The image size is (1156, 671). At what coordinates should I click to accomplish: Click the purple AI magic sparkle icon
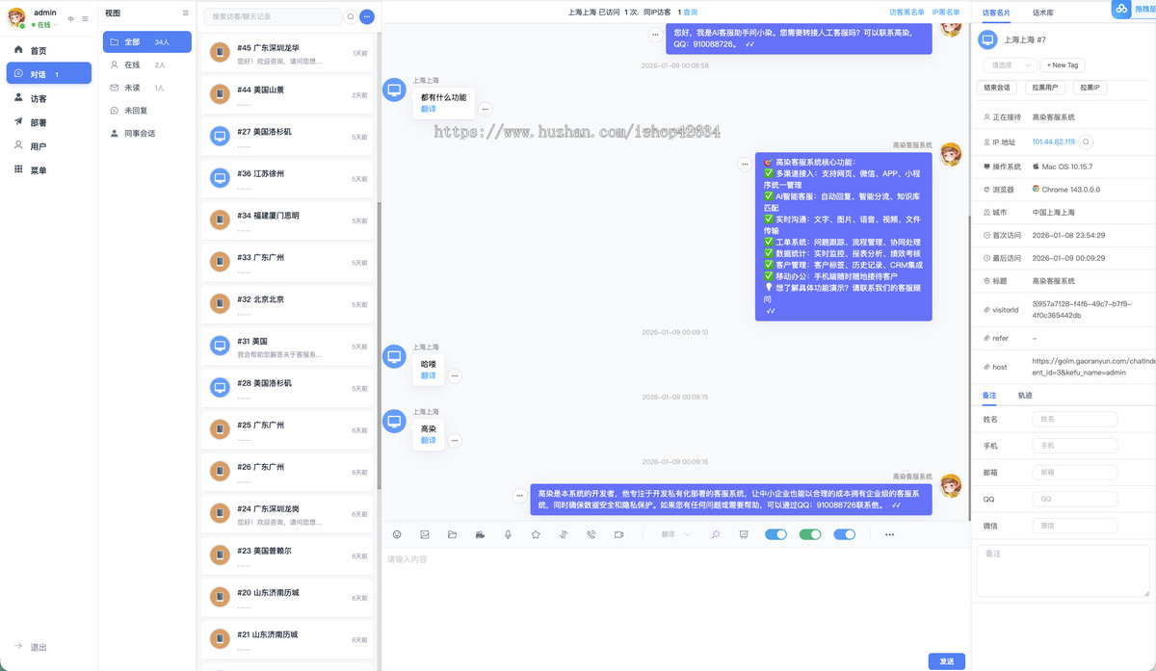click(x=716, y=534)
